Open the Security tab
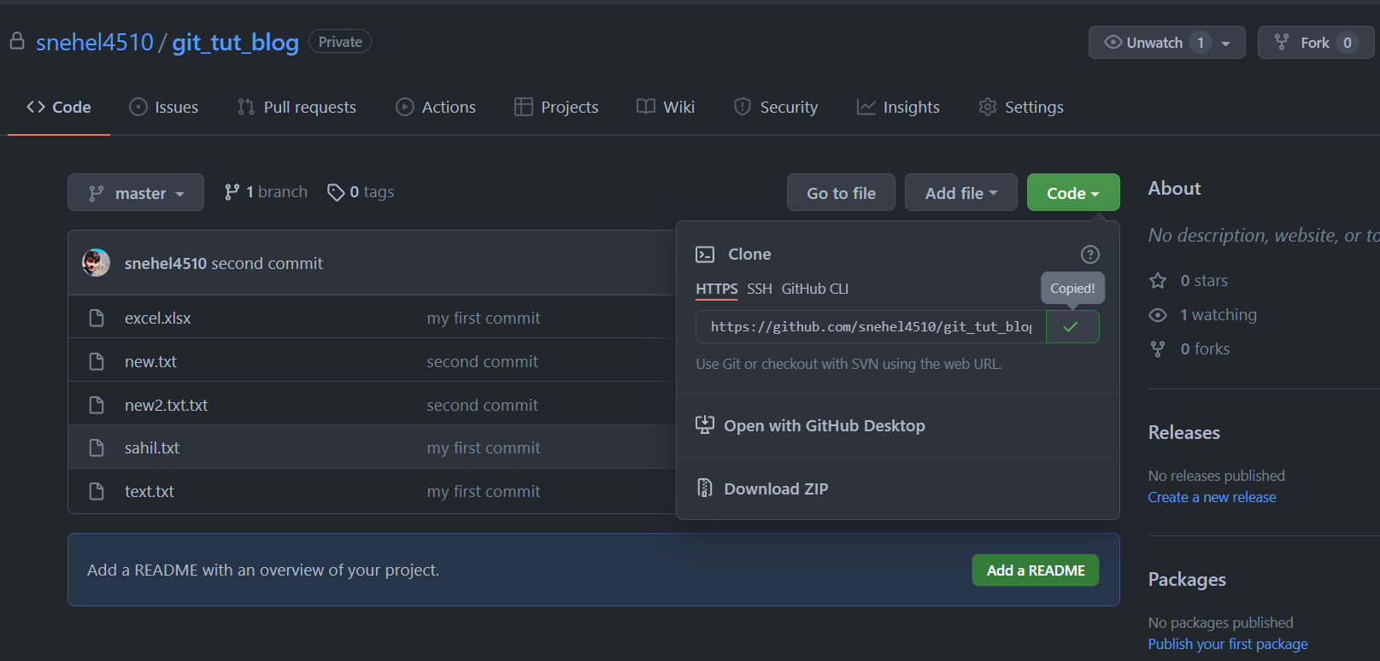Viewport: 1380px width, 661px height. 776,107
